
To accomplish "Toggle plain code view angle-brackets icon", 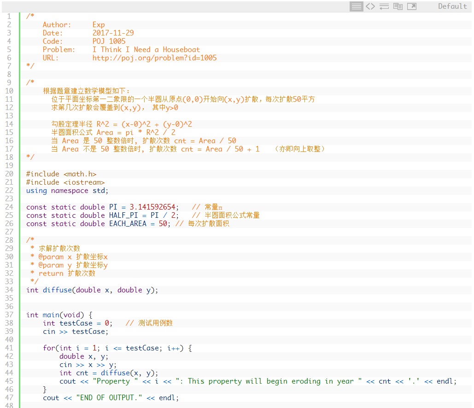I will point(370,6).
